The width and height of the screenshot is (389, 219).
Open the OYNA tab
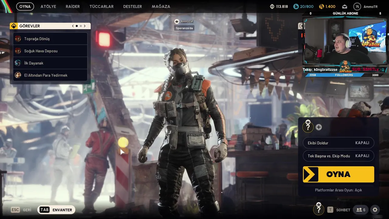click(25, 6)
